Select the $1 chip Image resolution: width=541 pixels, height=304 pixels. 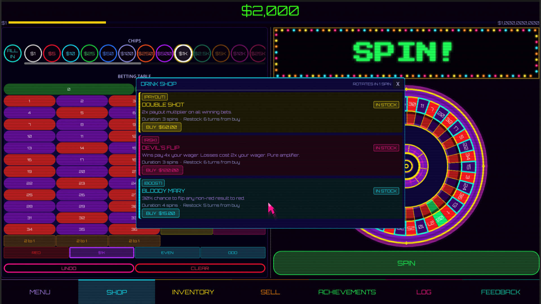33,53
